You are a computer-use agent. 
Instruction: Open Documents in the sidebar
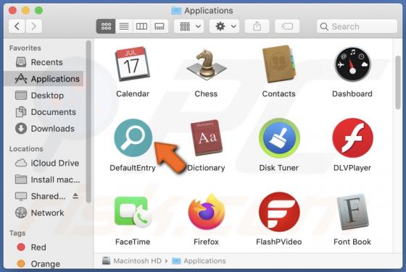(43, 112)
